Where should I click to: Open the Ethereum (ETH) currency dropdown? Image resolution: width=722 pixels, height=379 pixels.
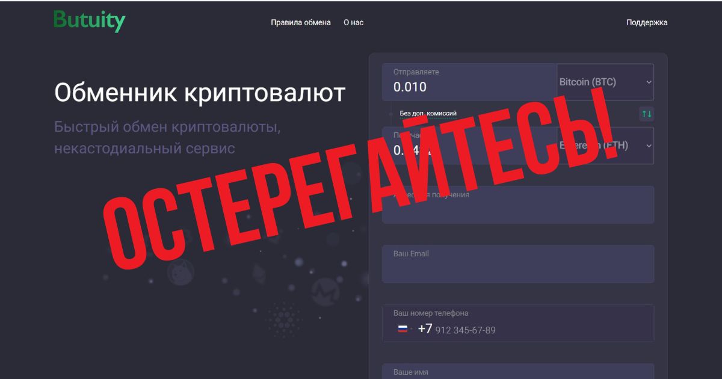605,146
